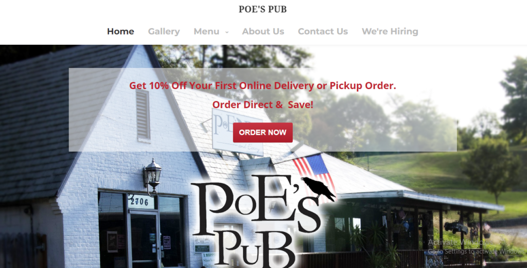The height and width of the screenshot is (268, 527).
Task: Click the raven icon on the logo
Action: click(x=318, y=189)
